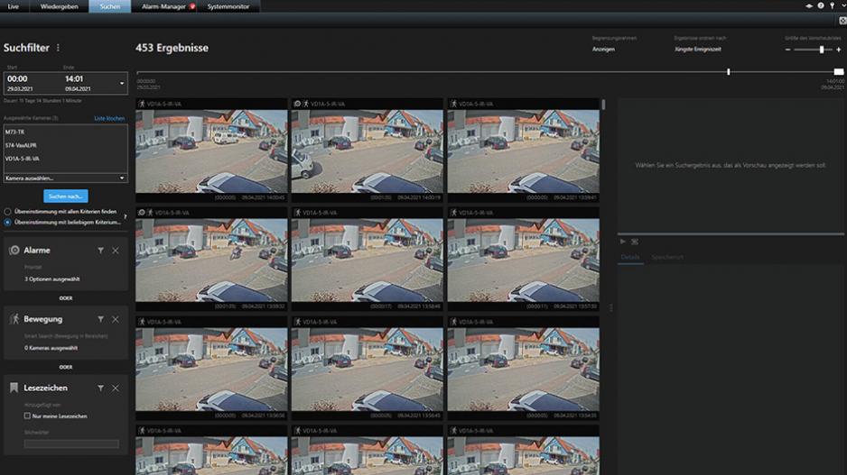Increase thumbnail size with plus icon
Viewport: 847px width, 475px height.
[838, 50]
